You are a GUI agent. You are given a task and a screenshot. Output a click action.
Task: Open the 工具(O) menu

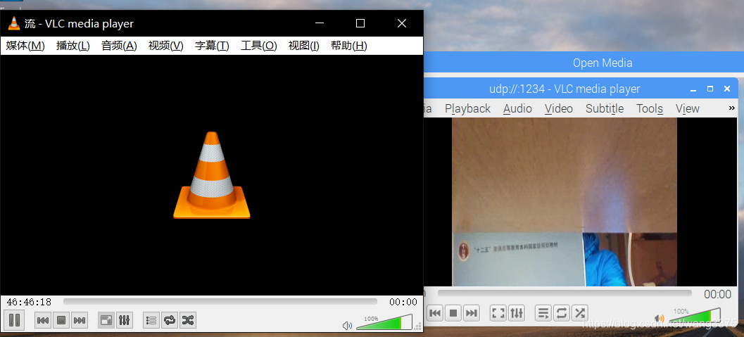258,46
